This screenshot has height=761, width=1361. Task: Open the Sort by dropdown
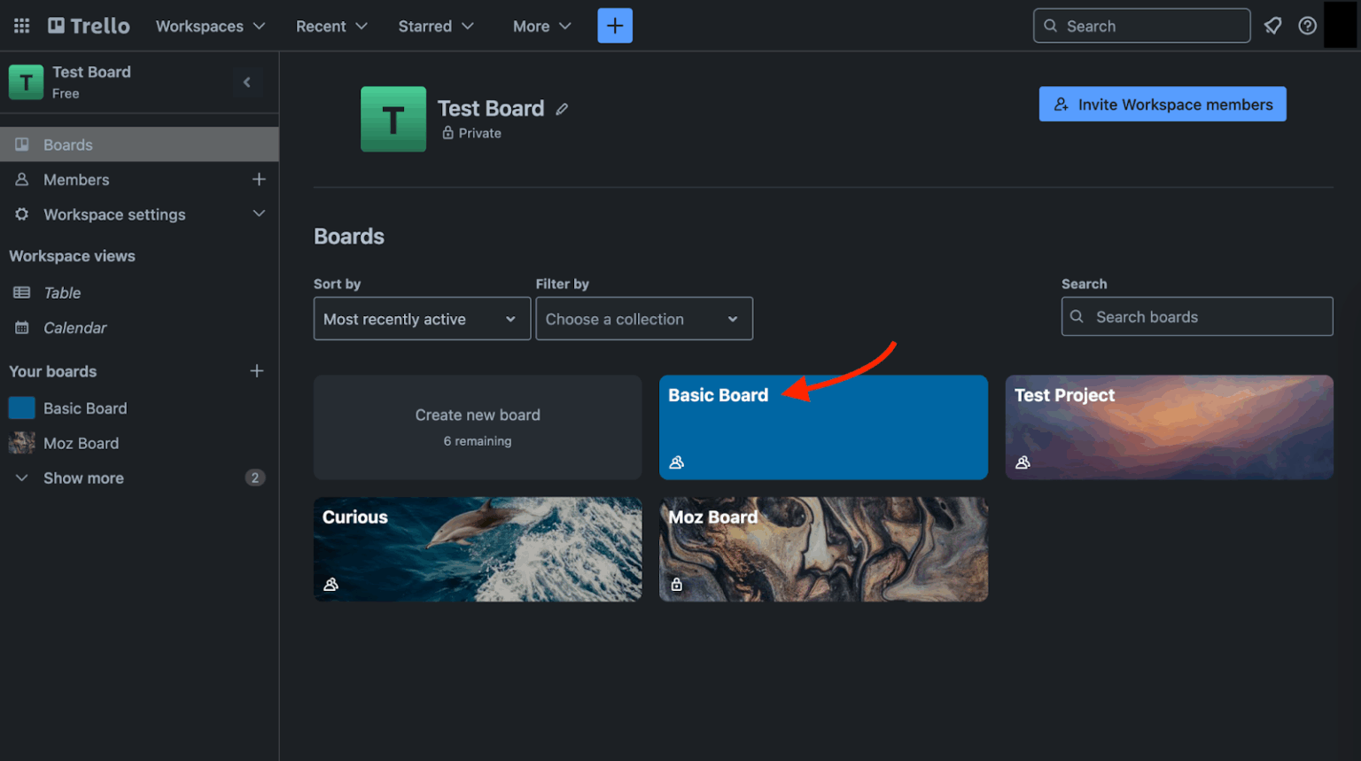(421, 318)
